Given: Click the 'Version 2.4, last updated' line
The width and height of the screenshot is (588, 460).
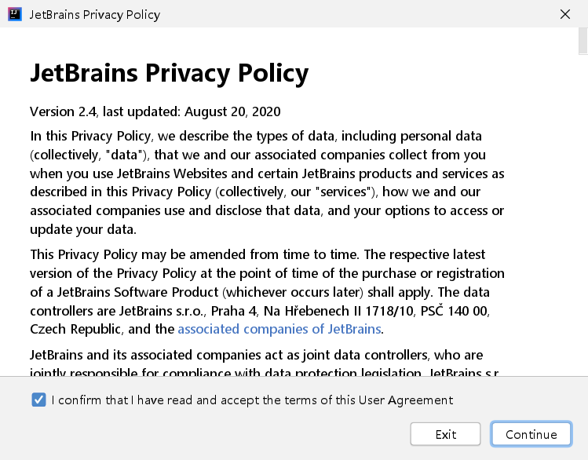Looking at the screenshot, I should click(x=155, y=111).
